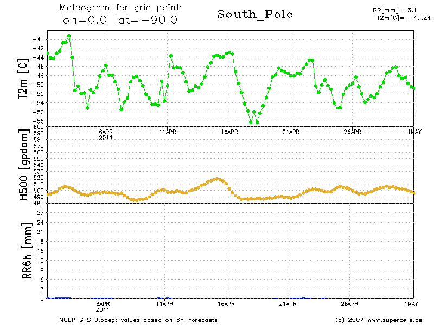Click the www.superzelle.de copyright link
The image size is (434, 325).
pos(379,320)
